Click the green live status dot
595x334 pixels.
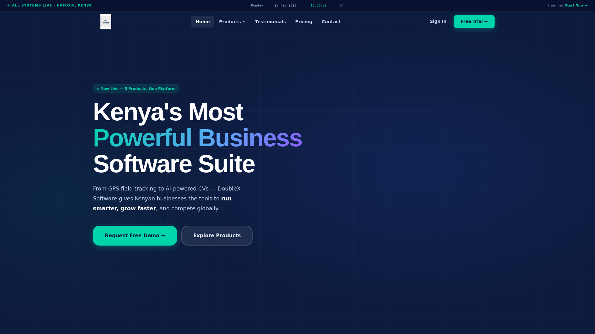pyautogui.click(x=9, y=6)
